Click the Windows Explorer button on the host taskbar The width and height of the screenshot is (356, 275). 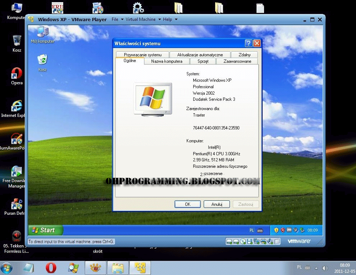[x=117, y=268]
